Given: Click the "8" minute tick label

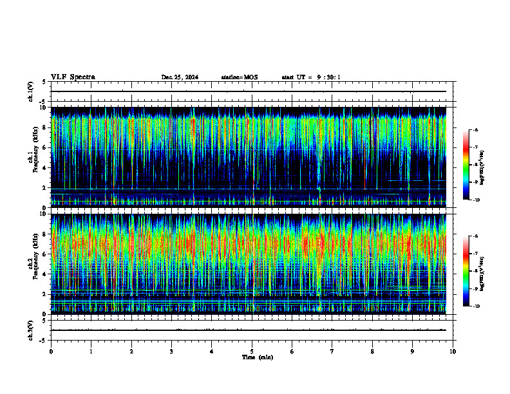Looking at the screenshot, I should click(x=372, y=352).
